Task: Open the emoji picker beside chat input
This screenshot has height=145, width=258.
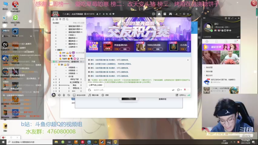Action: click(90, 90)
